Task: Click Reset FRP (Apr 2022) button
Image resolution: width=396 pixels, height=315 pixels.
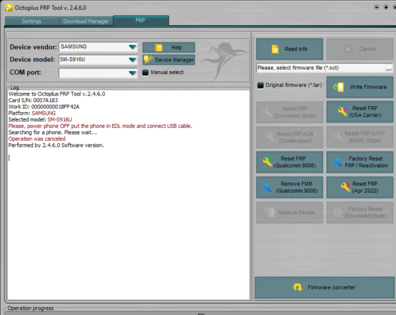Action: pos(360,187)
